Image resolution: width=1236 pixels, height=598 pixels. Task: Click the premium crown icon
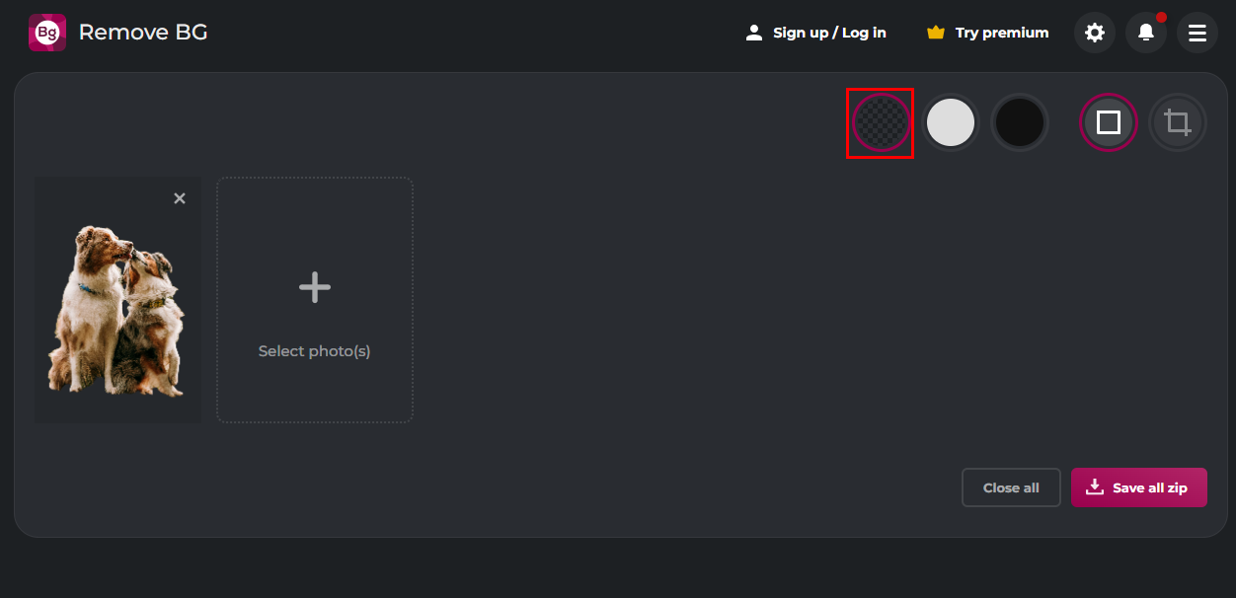tap(936, 33)
